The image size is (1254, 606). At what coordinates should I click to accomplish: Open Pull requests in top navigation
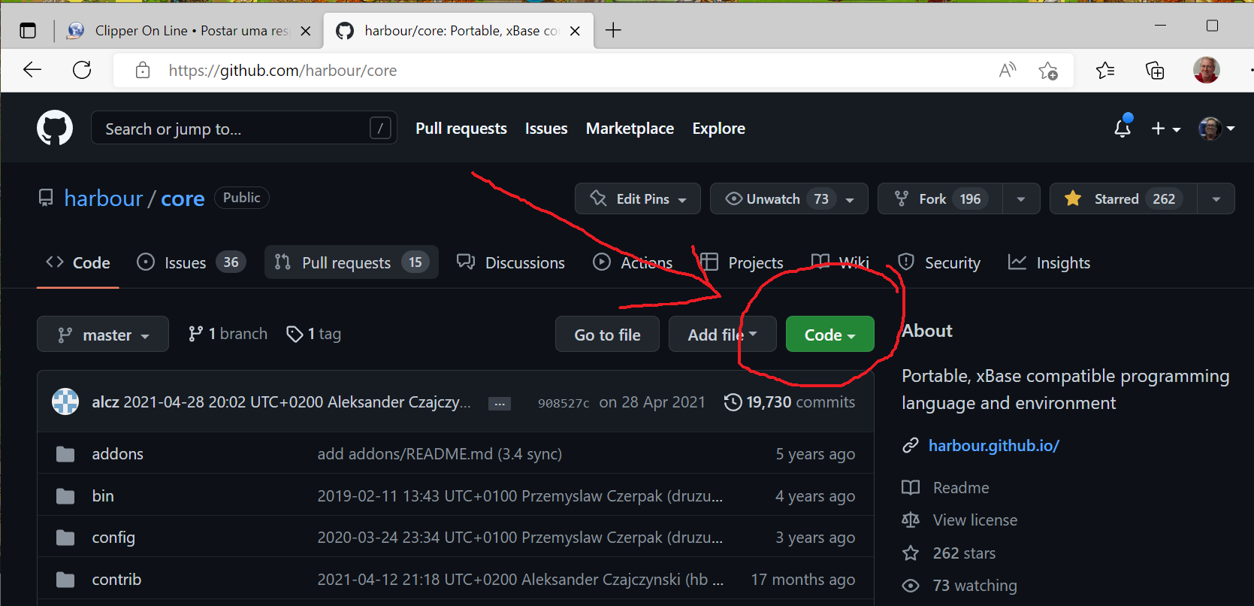[x=461, y=129]
